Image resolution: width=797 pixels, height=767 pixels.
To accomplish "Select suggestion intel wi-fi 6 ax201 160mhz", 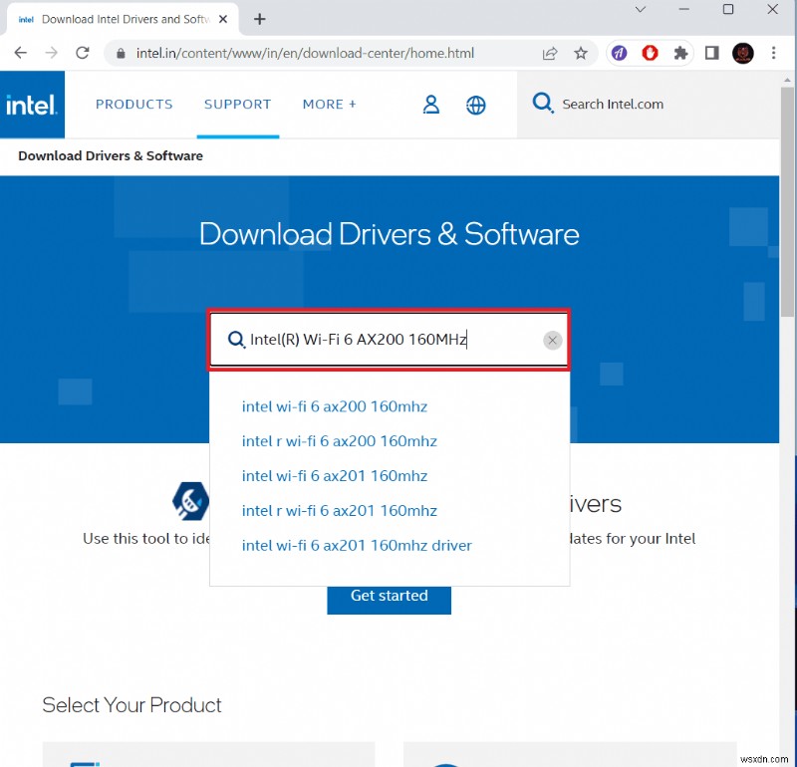I will (x=335, y=476).
